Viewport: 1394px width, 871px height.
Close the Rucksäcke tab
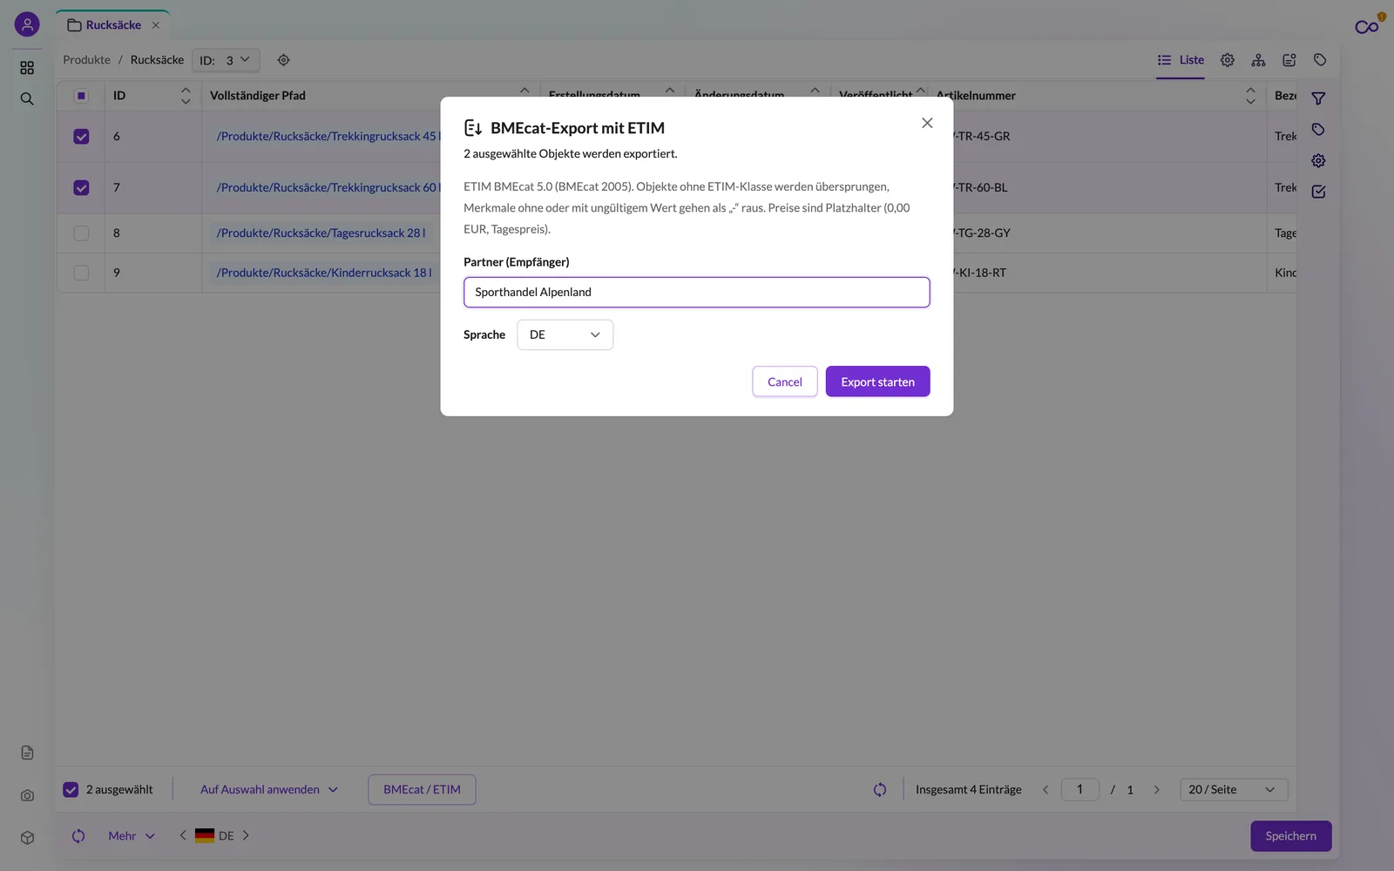156,25
